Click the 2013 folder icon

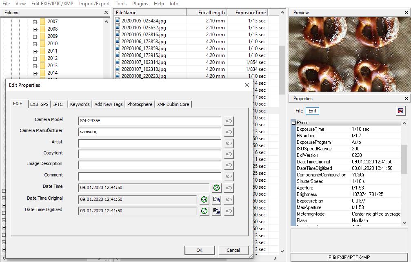click(43, 66)
